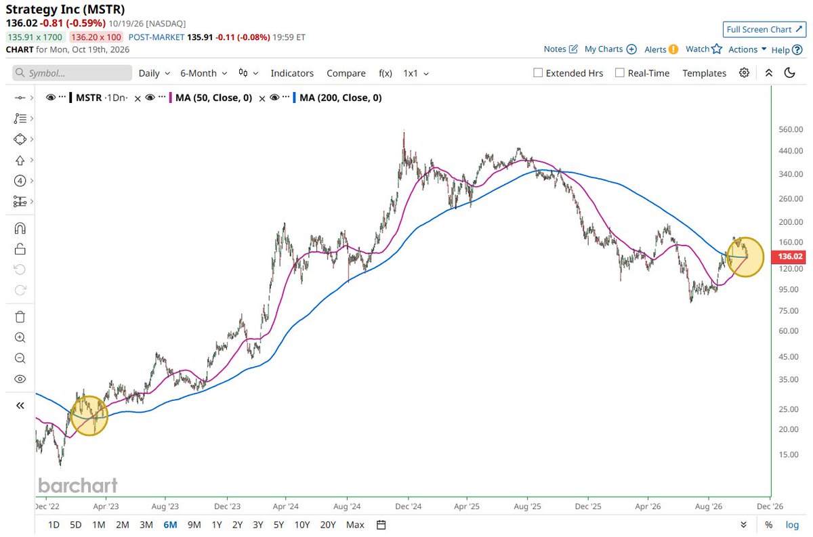Pick the arrow marker tool

click(20, 160)
